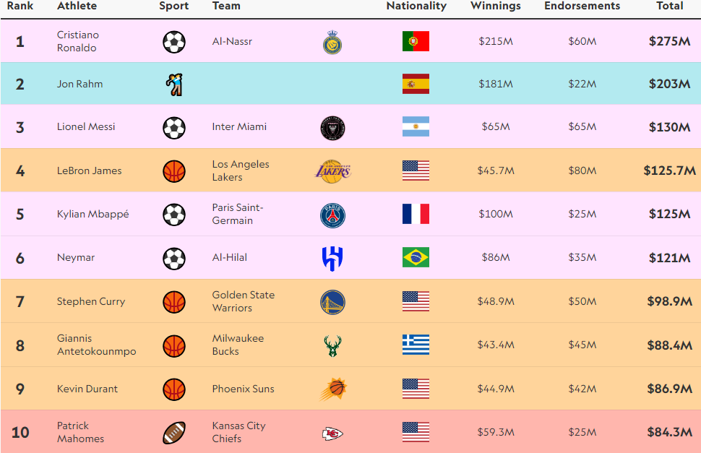Click the Al-Hilal club logo
Screen dimensions: 701x453
coord(332,258)
